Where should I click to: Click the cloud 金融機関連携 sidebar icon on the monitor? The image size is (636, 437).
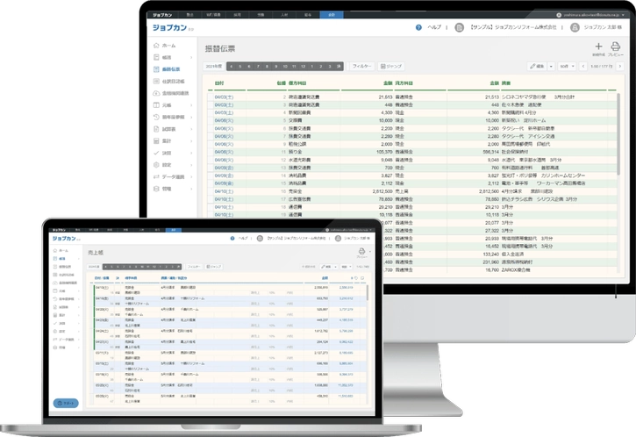click(156, 93)
